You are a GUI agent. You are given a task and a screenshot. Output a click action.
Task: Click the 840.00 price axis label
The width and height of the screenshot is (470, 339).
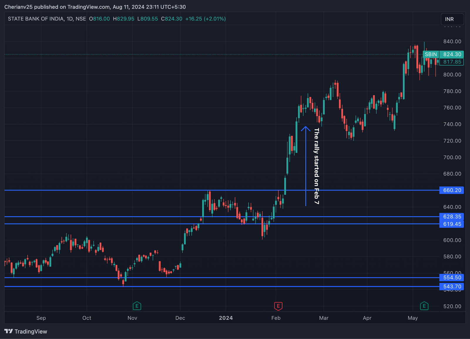pyautogui.click(x=452, y=41)
